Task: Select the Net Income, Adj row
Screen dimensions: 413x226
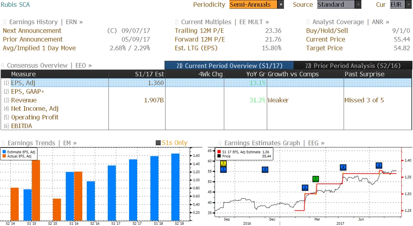Action: (206, 108)
